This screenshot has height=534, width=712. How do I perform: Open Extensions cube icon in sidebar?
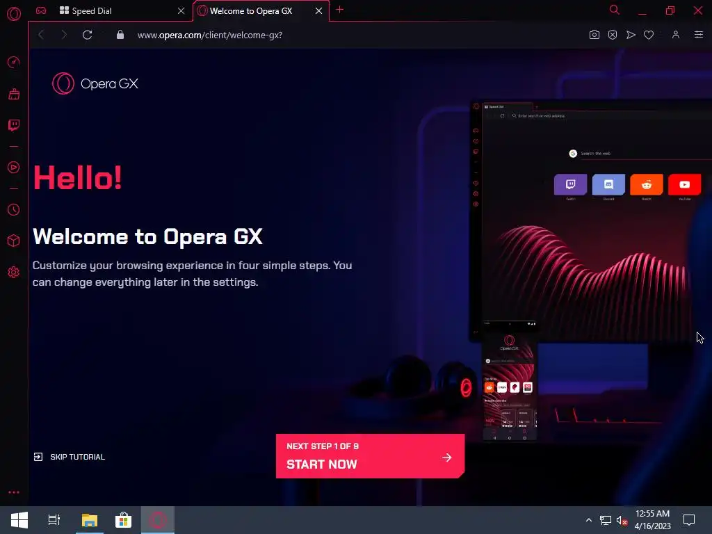pyautogui.click(x=14, y=241)
